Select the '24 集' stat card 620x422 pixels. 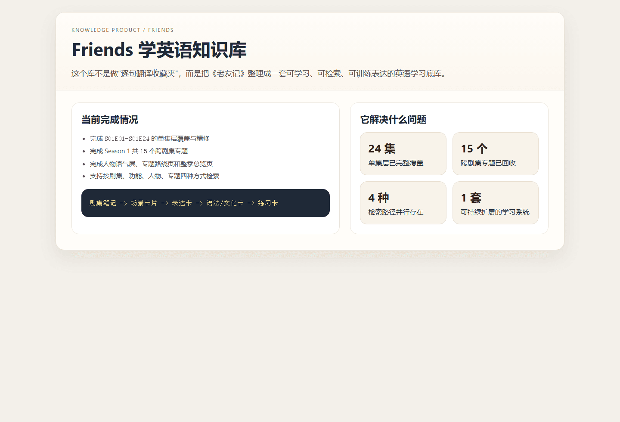[x=403, y=154]
